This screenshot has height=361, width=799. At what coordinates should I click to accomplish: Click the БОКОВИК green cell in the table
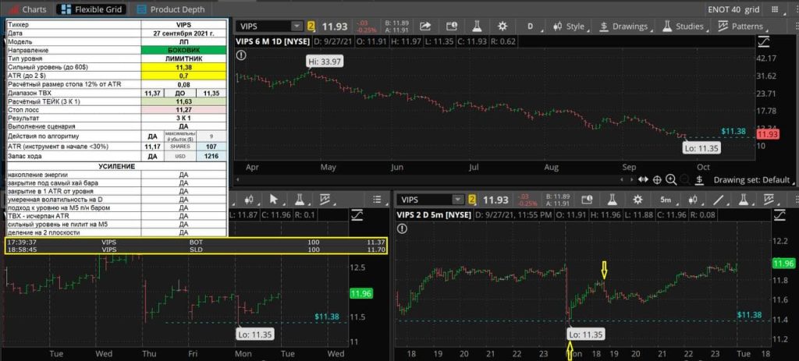(184, 51)
